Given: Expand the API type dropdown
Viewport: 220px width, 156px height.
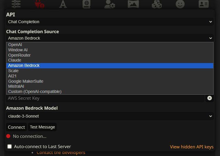Looking at the screenshot, I should tap(110, 22).
